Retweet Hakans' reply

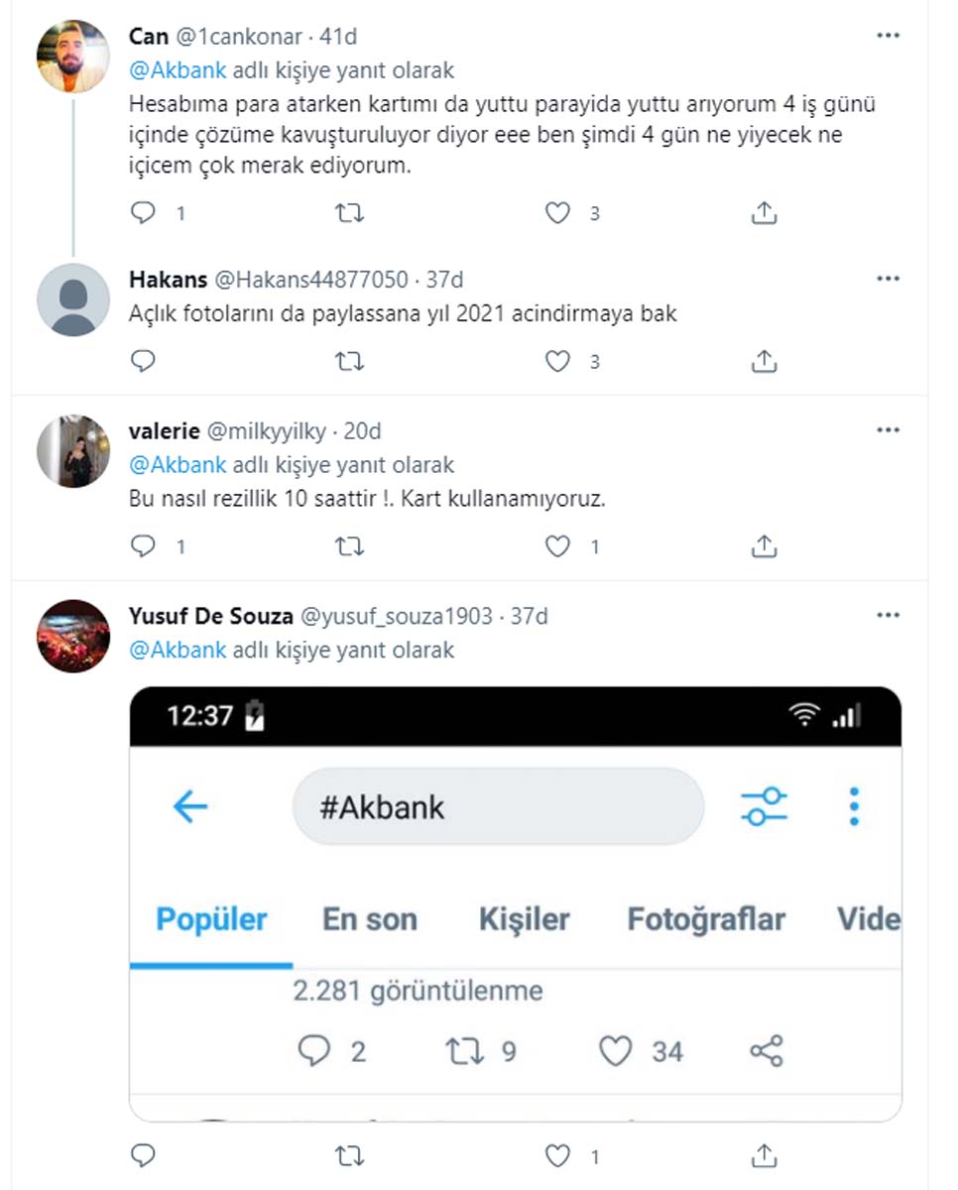click(349, 360)
